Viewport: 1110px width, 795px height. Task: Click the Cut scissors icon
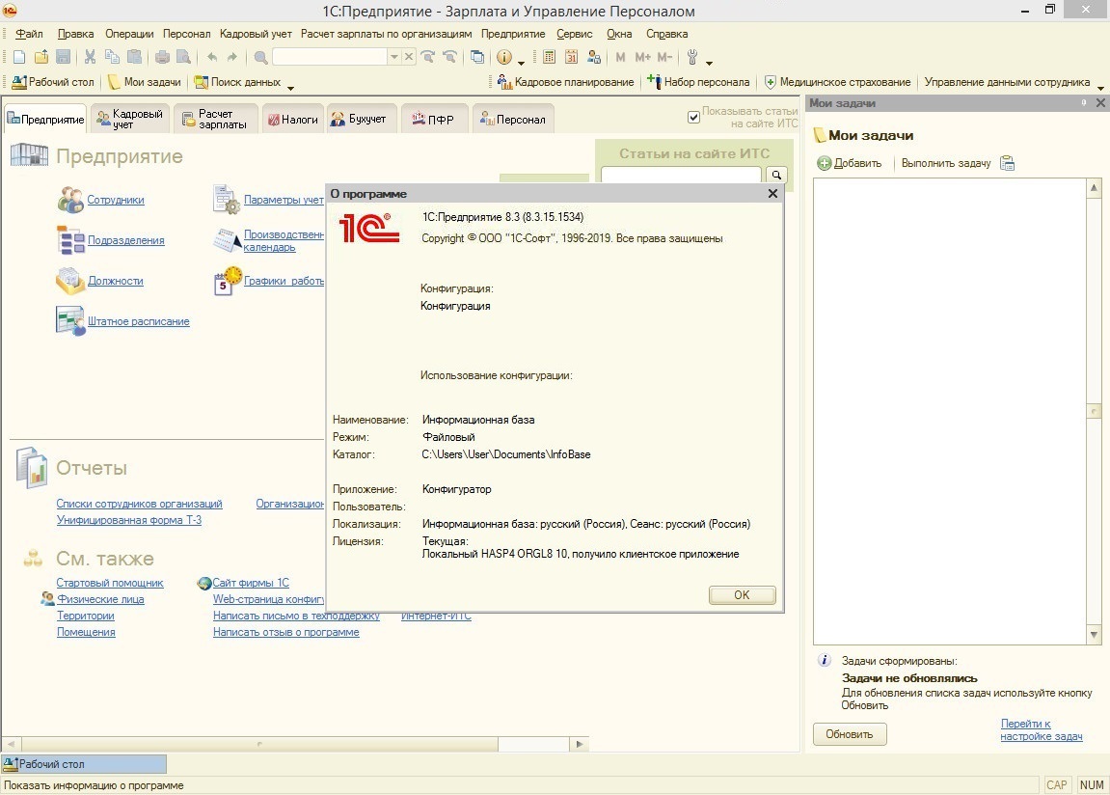point(90,57)
